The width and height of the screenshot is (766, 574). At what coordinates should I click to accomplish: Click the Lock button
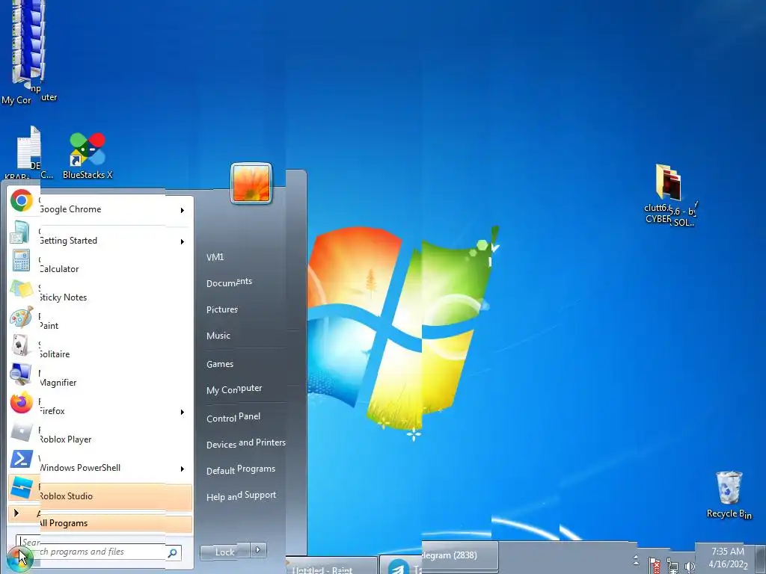(224, 552)
